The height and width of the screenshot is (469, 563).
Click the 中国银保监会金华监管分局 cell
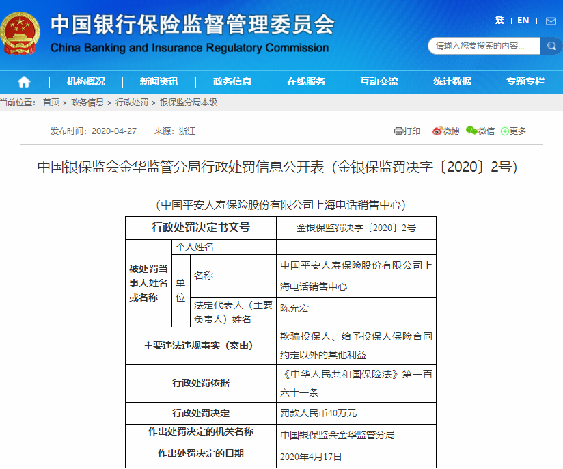(x=356, y=435)
